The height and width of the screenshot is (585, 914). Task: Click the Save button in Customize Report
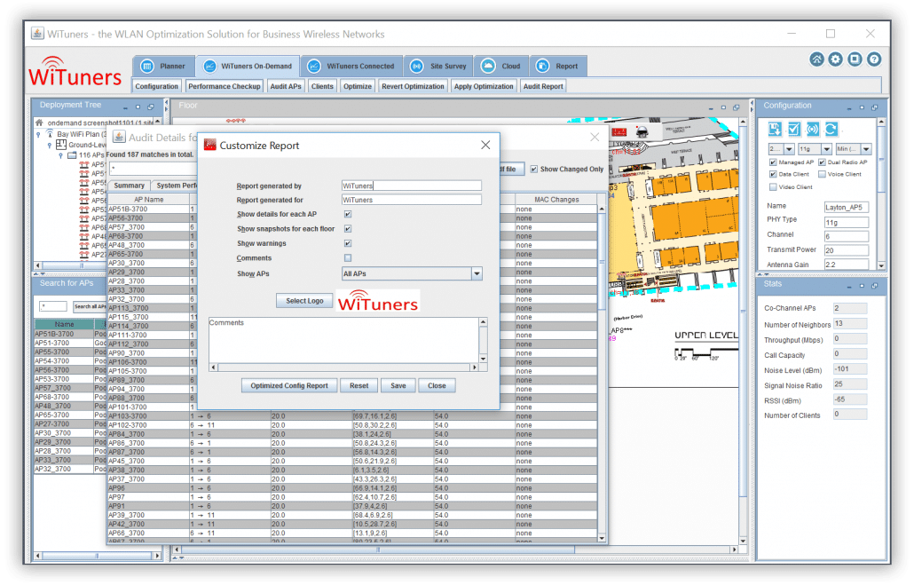click(x=398, y=385)
